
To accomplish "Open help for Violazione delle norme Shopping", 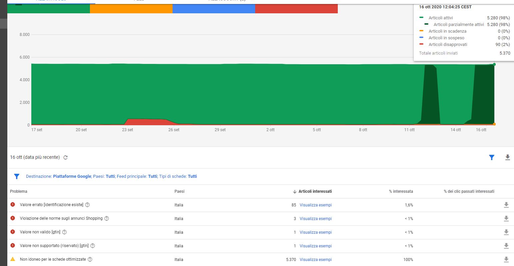I will 107,218.
